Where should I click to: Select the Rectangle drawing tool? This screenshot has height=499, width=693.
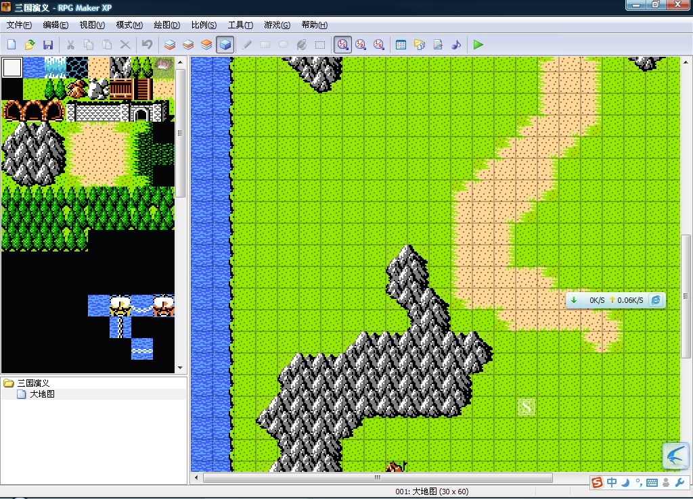(x=265, y=45)
